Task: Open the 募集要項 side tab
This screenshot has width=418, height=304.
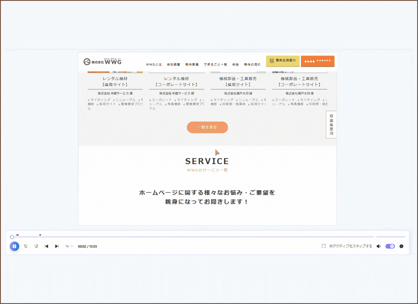Action: pyautogui.click(x=331, y=124)
